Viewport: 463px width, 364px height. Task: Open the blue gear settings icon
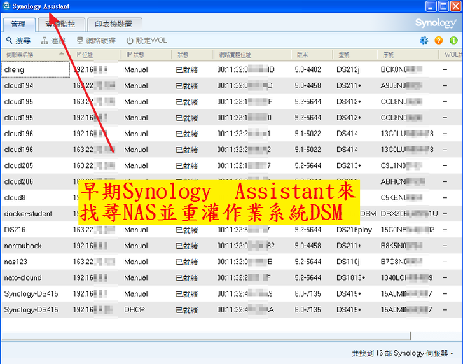pyautogui.click(x=424, y=40)
